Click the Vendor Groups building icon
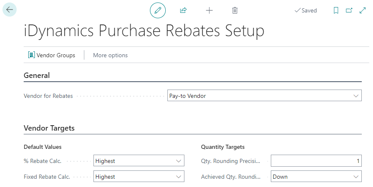 click(x=32, y=55)
